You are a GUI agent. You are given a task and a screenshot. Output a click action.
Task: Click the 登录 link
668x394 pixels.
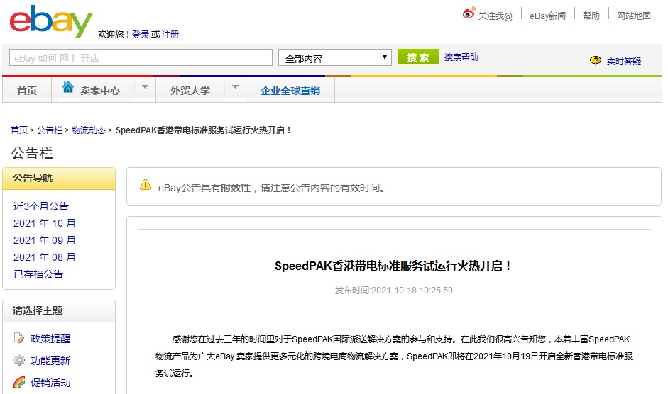pyautogui.click(x=140, y=35)
